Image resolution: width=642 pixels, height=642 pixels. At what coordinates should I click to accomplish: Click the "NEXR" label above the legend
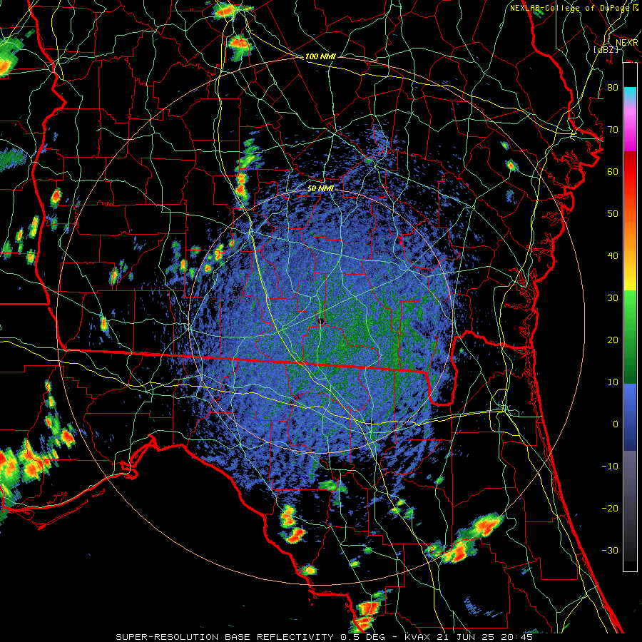point(627,43)
